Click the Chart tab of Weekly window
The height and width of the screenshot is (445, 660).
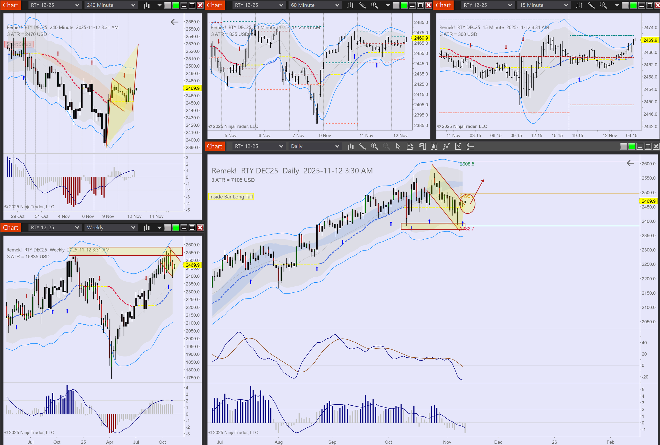(x=11, y=228)
